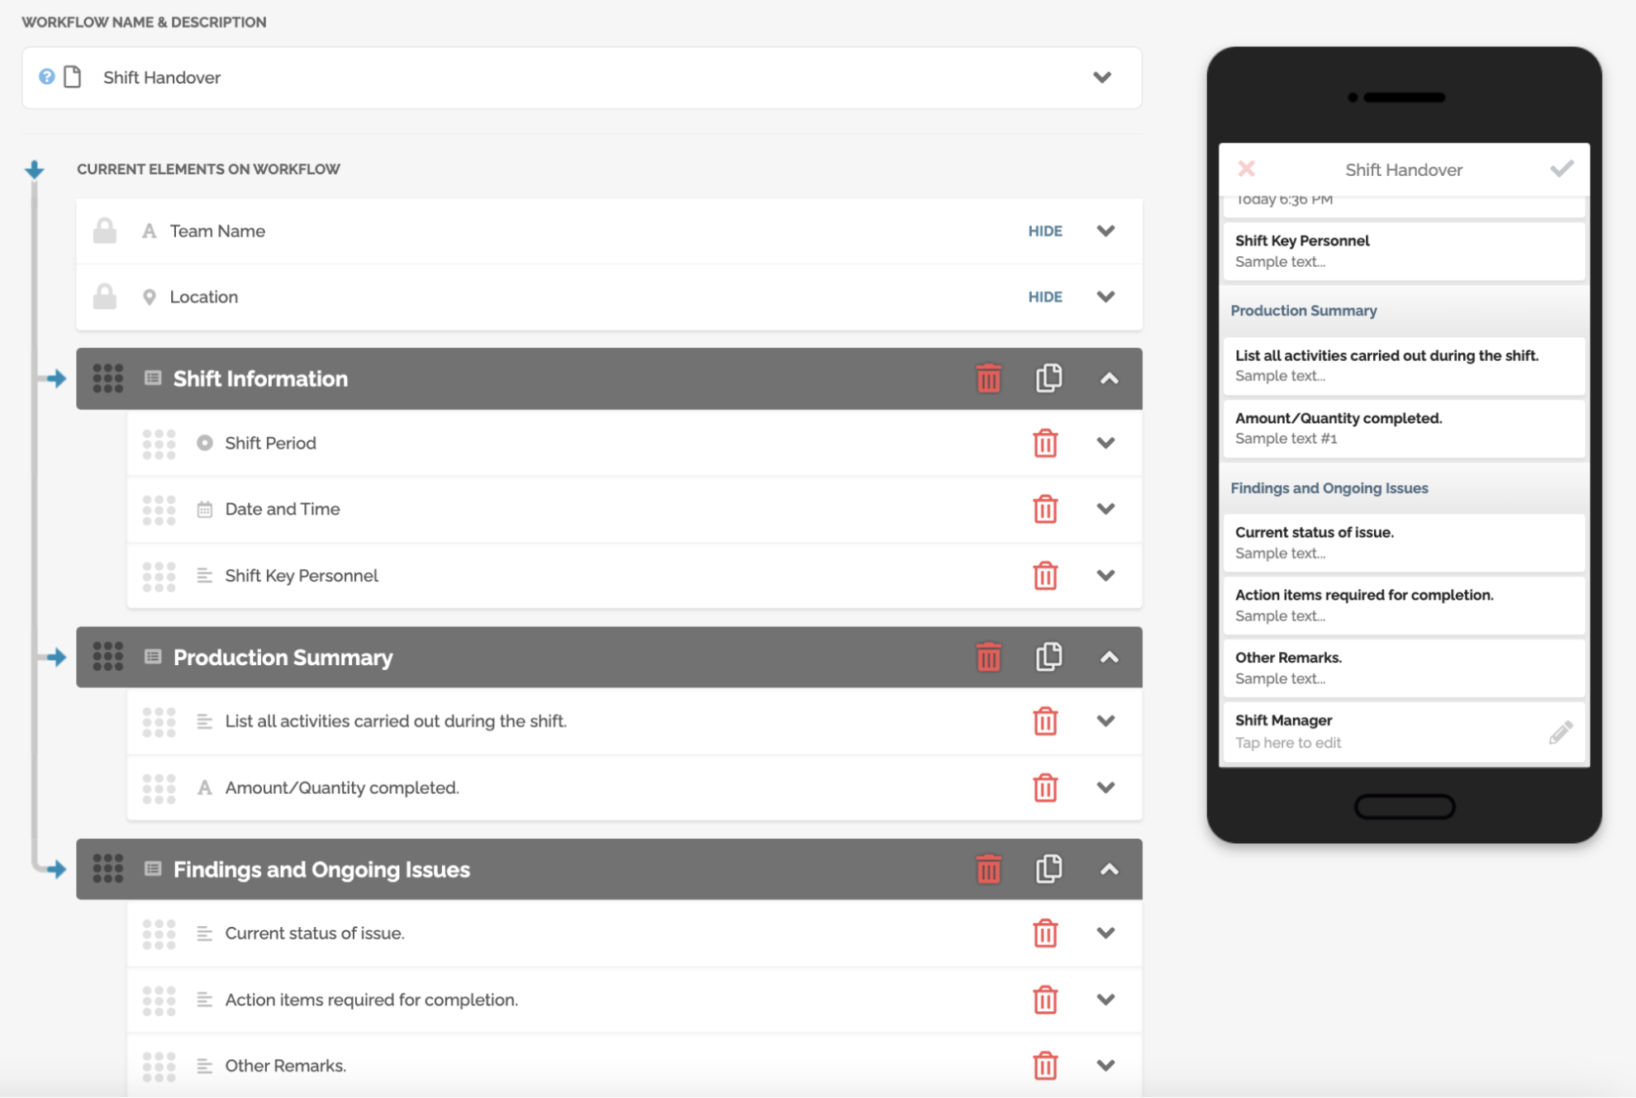Hide the Location field
Screen dimensions: 1636x1098
tap(1044, 297)
